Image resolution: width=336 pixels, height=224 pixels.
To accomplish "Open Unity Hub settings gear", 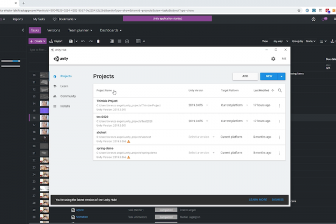I will point(273,59).
